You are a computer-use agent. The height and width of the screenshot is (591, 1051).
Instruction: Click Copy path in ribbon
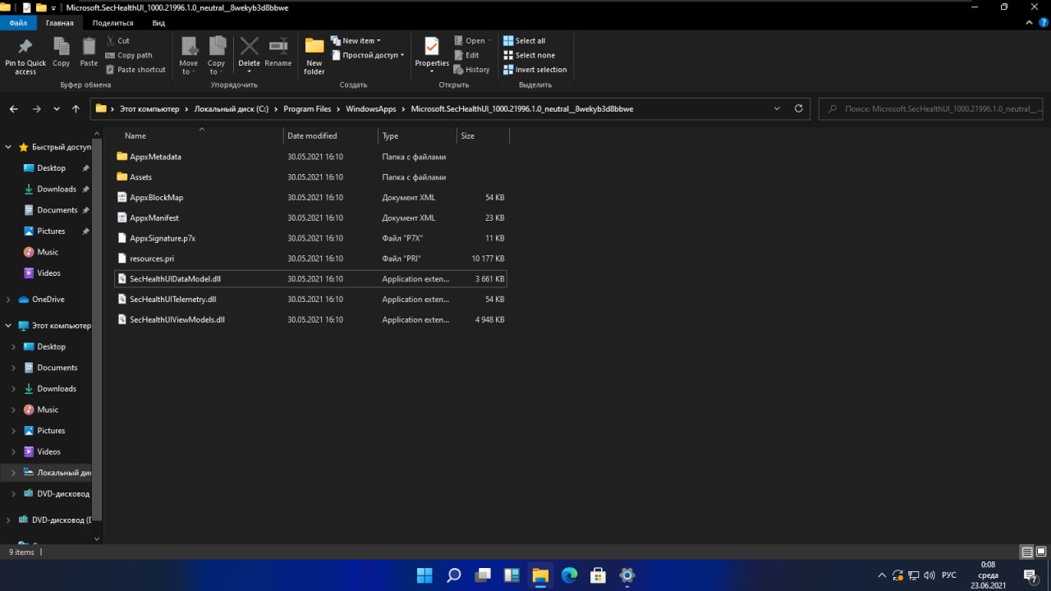[129, 55]
